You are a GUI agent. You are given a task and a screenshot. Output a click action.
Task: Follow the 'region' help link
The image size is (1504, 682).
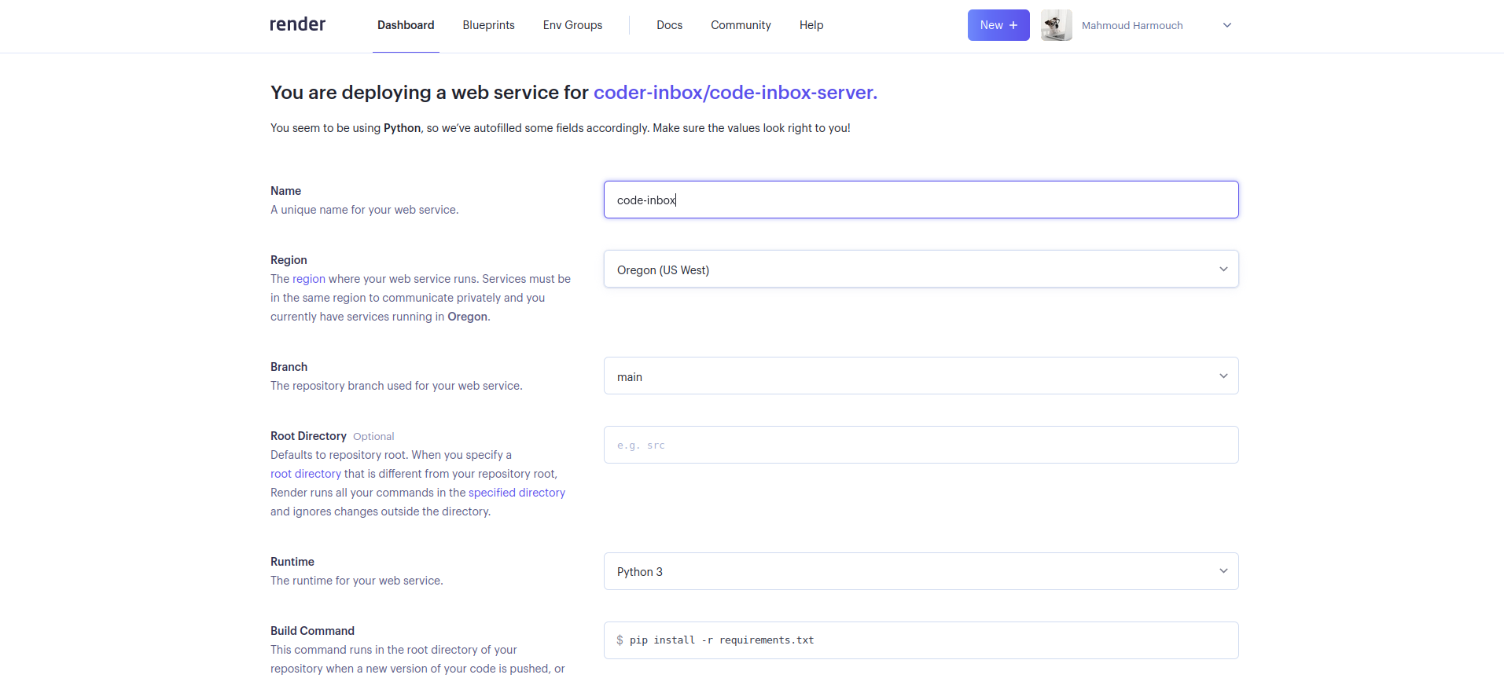[309, 279]
